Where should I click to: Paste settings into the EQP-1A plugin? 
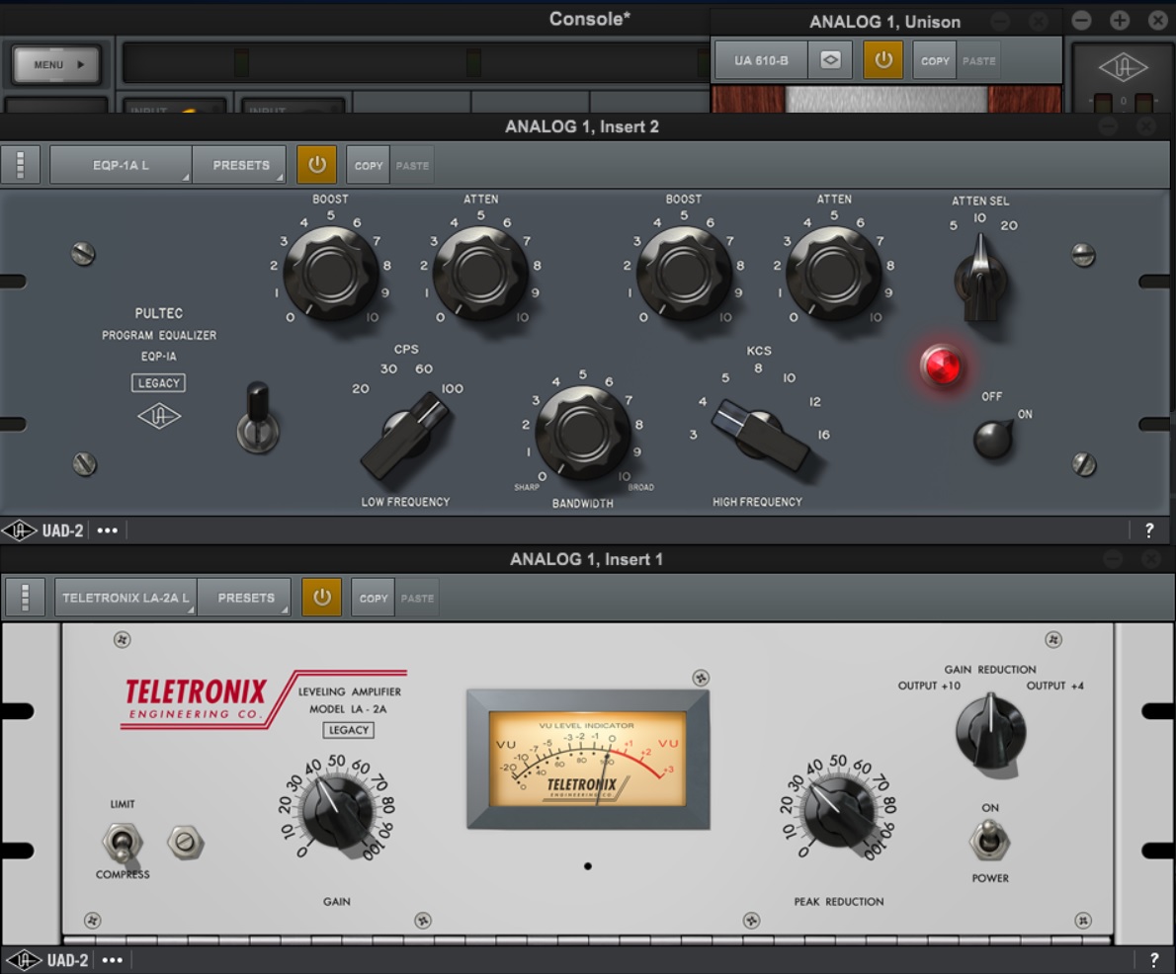pyautogui.click(x=412, y=166)
